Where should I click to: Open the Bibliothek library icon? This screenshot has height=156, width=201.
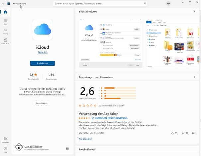(x=5, y=140)
